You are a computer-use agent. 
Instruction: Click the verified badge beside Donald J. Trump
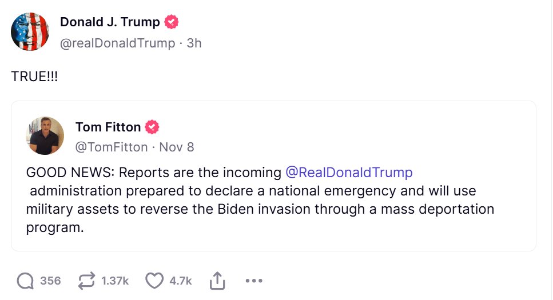tap(172, 22)
